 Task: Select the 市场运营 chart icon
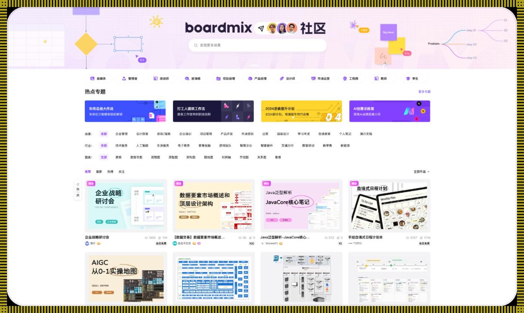[x=313, y=78]
